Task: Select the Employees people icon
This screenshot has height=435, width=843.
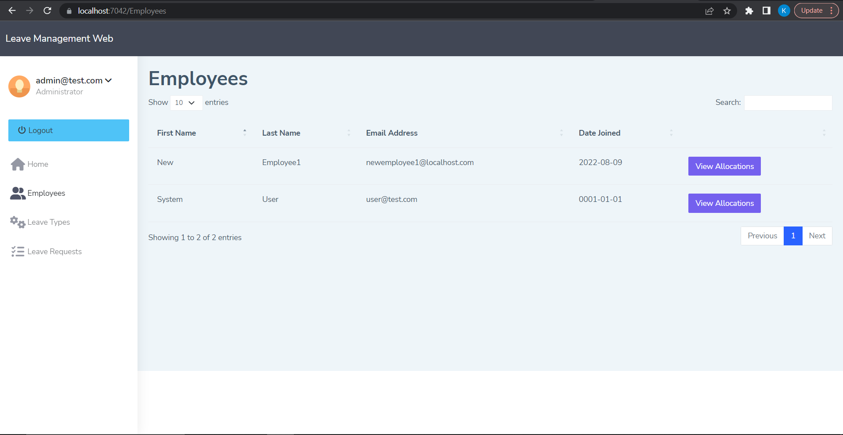Action: click(x=17, y=193)
